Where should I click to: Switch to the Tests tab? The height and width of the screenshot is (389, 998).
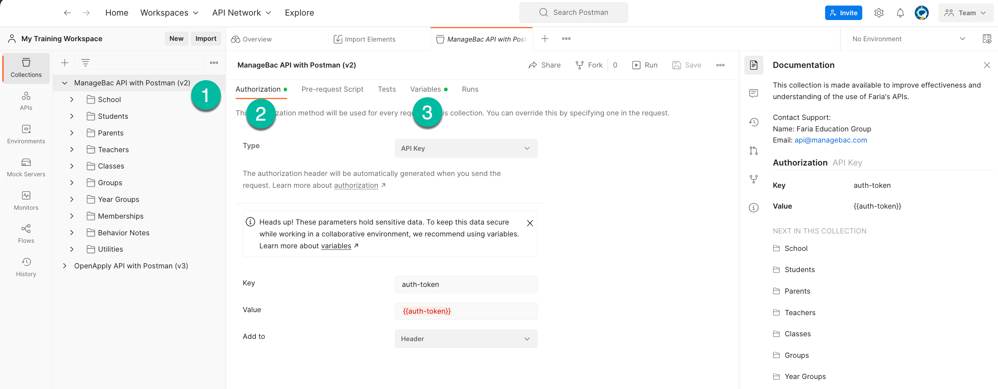(387, 89)
